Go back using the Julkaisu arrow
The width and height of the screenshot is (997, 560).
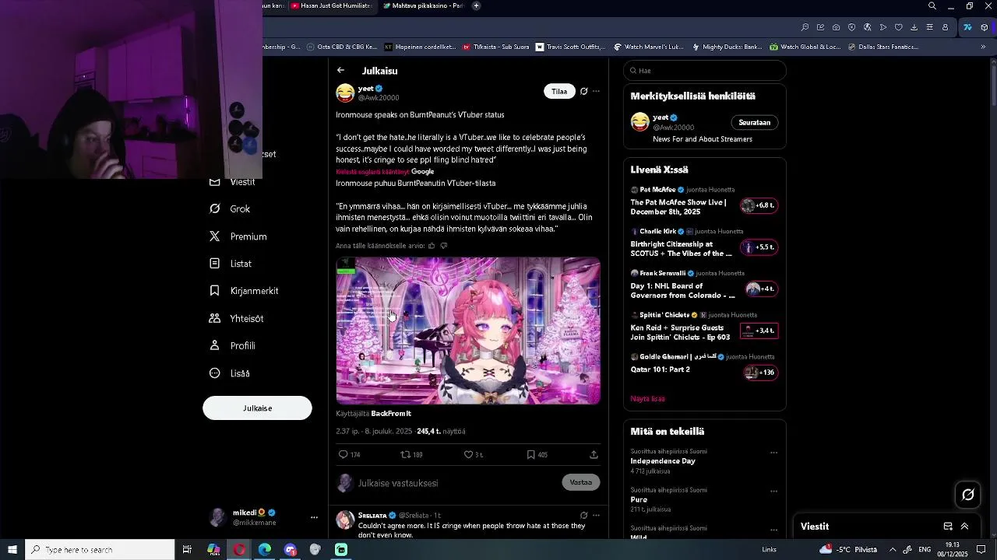340,70
